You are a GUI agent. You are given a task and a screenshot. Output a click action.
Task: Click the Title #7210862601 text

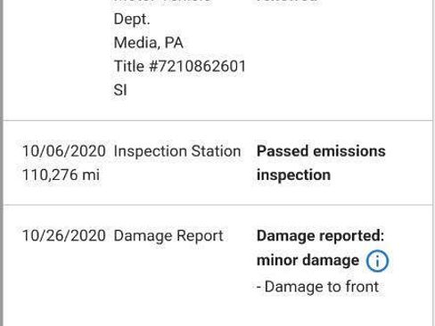point(180,66)
